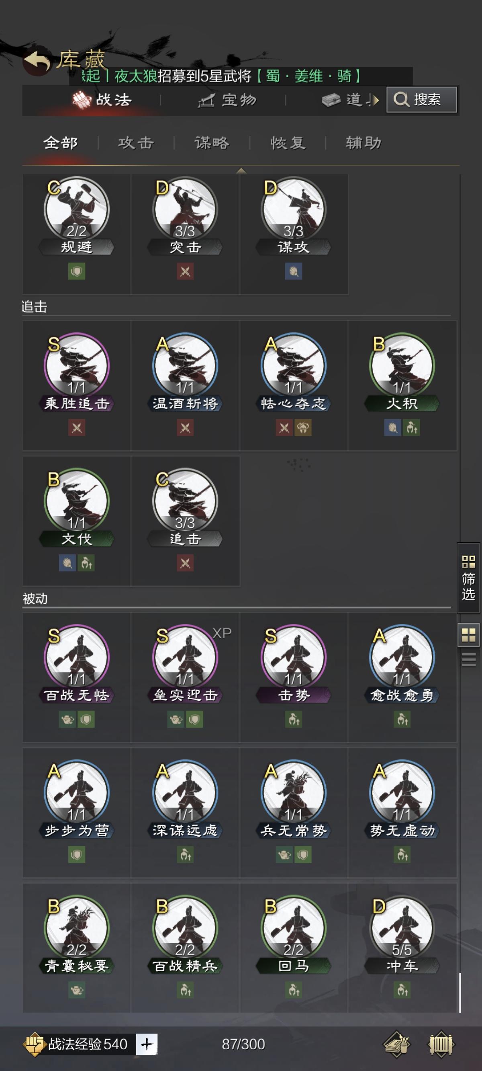Select the 垒实迎击 XP skill icon
482x1071 pixels.
pyautogui.click(x=185, y=657)
